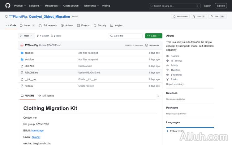Image resolution: width=232 pixels, height=145 pixels.
Task: Expand the Product menu
Action: [x=20, y=6]
